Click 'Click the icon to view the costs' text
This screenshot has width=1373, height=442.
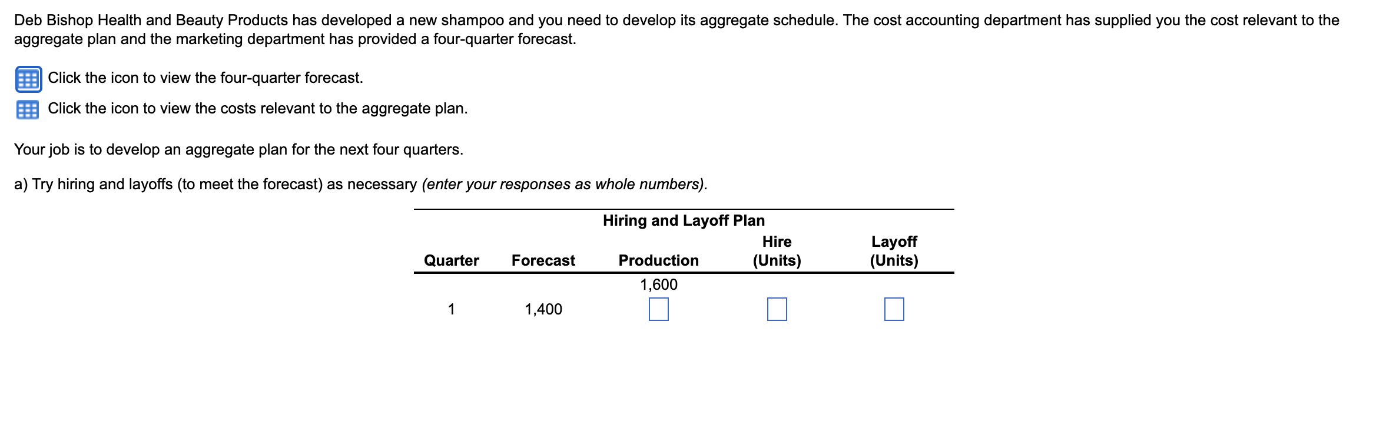[x=258, y=108]
